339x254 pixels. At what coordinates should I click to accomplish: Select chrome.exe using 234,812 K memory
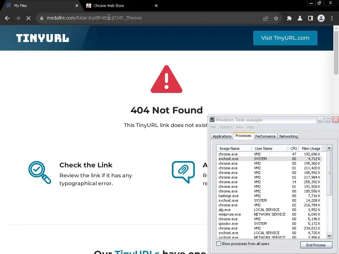point(269,228)
